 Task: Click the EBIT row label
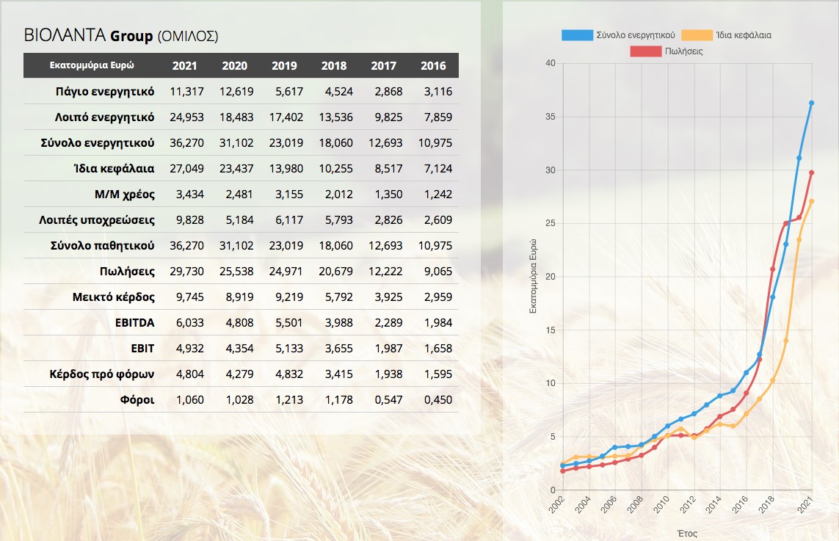[x=143, y=349]
